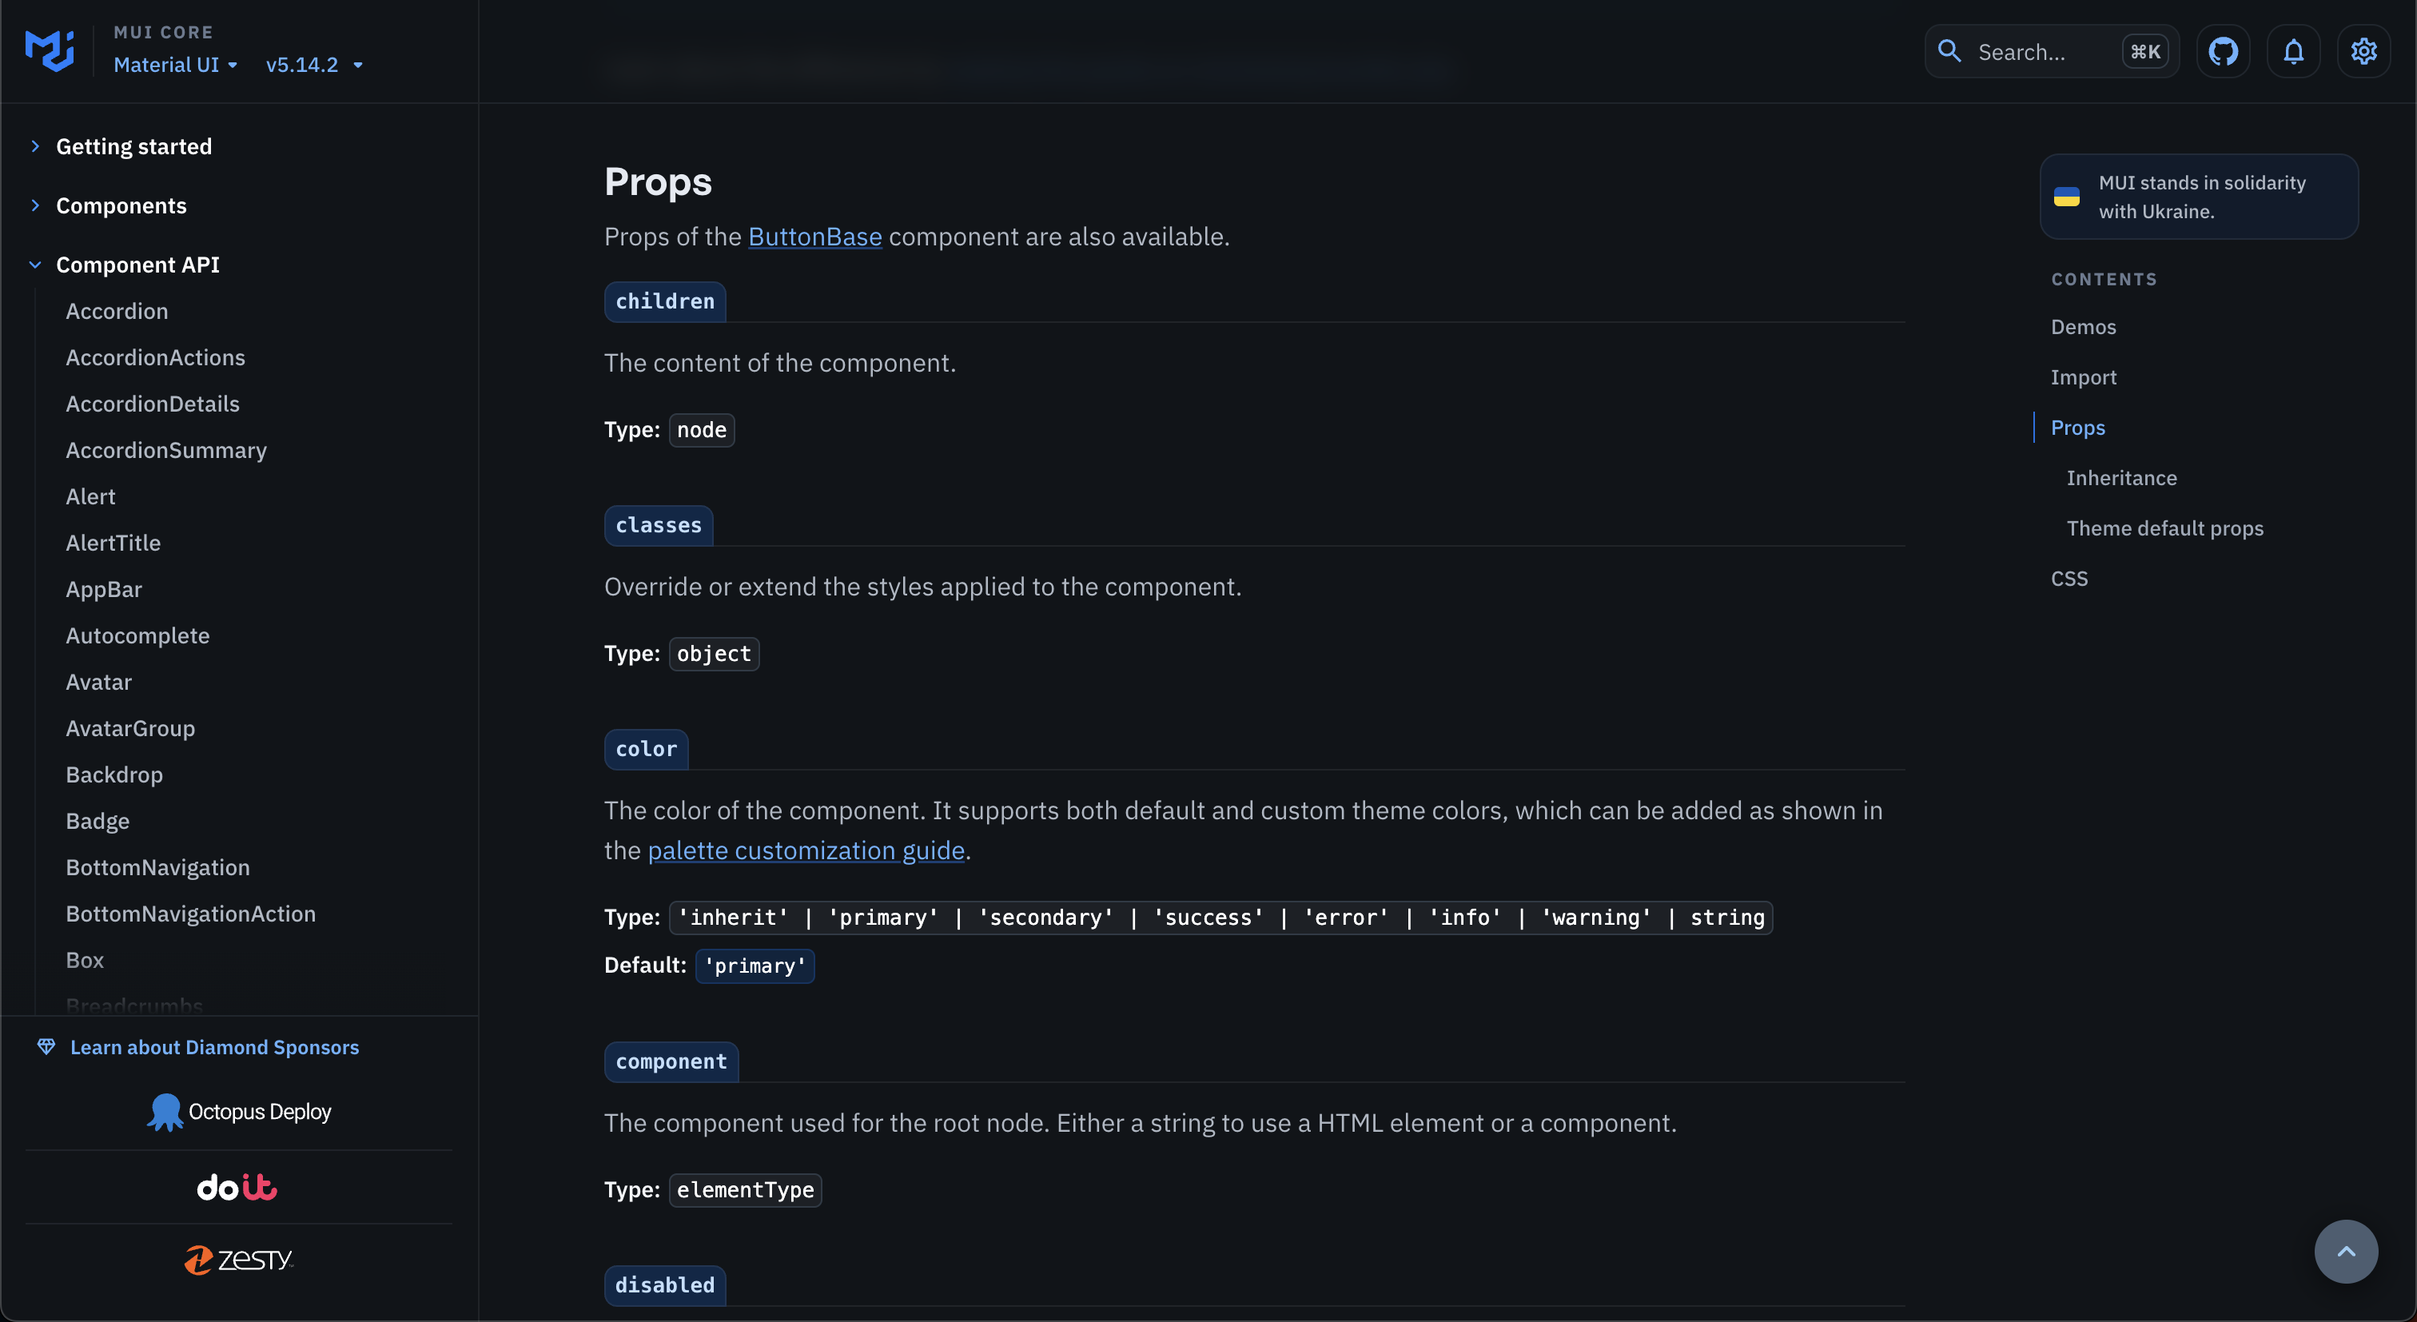Click the scroll-to-top arrow button
Image resolution: width=2417 pixels, height=1322 pixels.
(2345, 1252)
